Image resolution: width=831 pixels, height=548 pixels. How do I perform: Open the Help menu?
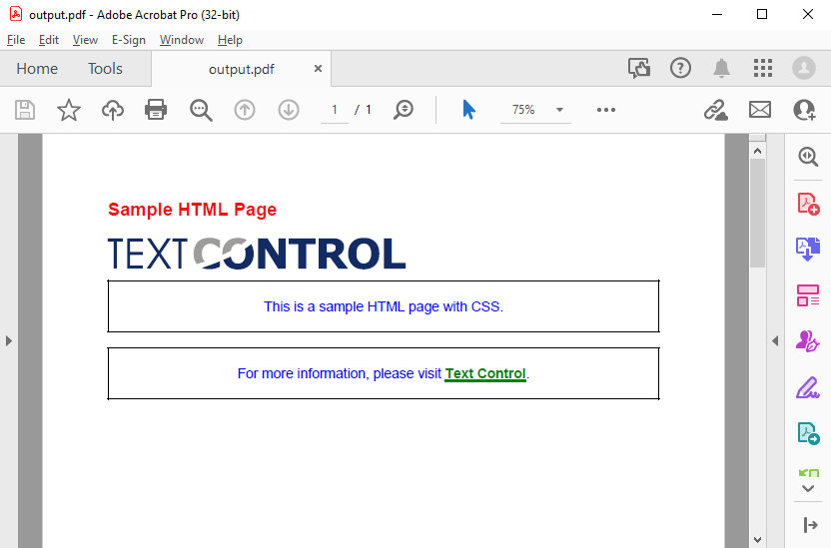click(230, 40)
